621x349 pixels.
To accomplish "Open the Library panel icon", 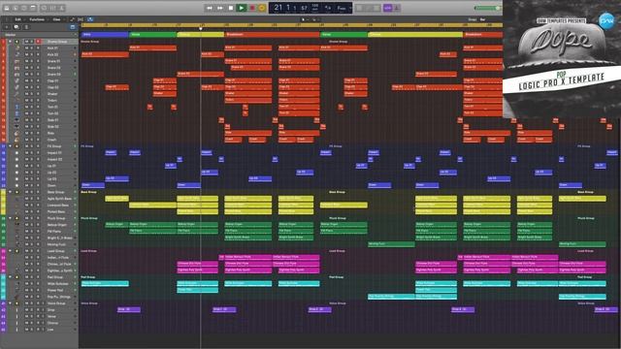I will (x=7, y=8).
